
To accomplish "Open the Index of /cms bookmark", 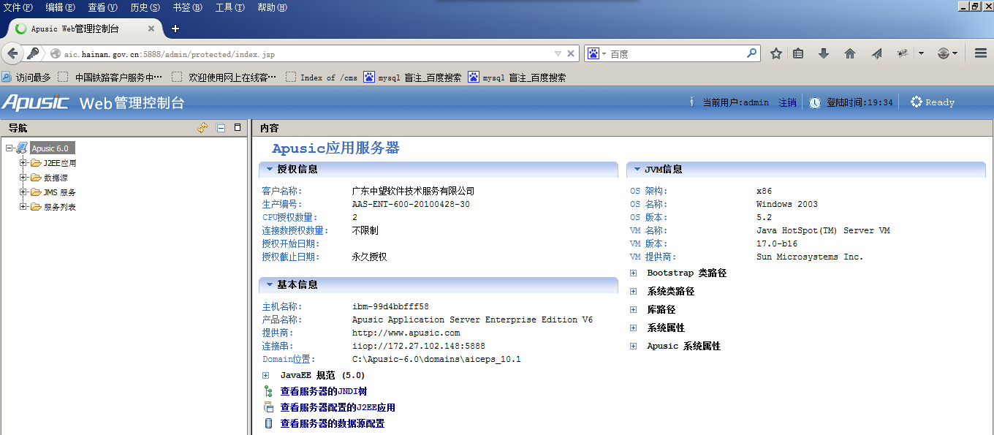I will (x=321, y=77).
